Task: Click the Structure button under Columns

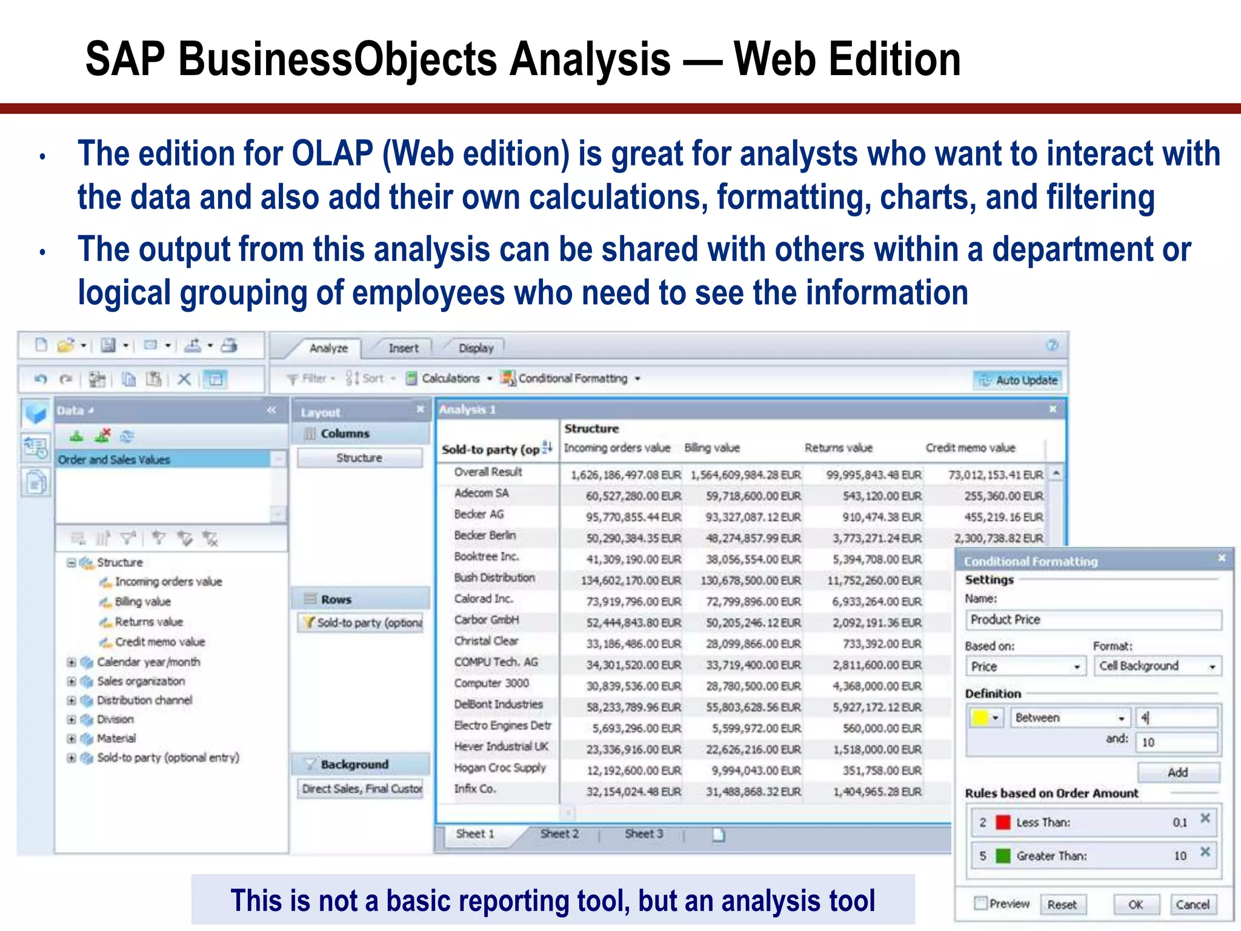Action: click(359, 458)
